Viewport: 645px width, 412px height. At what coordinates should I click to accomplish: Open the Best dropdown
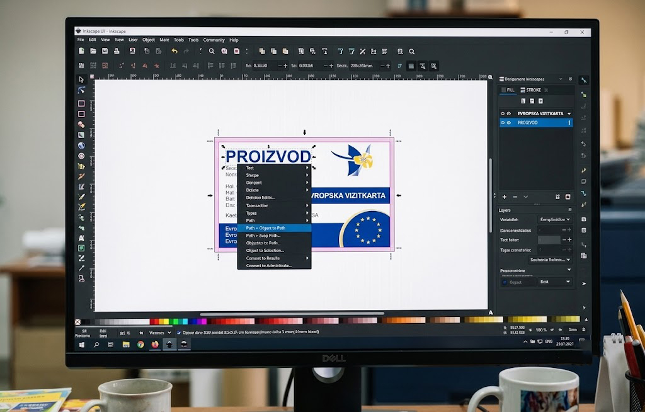[555, 282]
